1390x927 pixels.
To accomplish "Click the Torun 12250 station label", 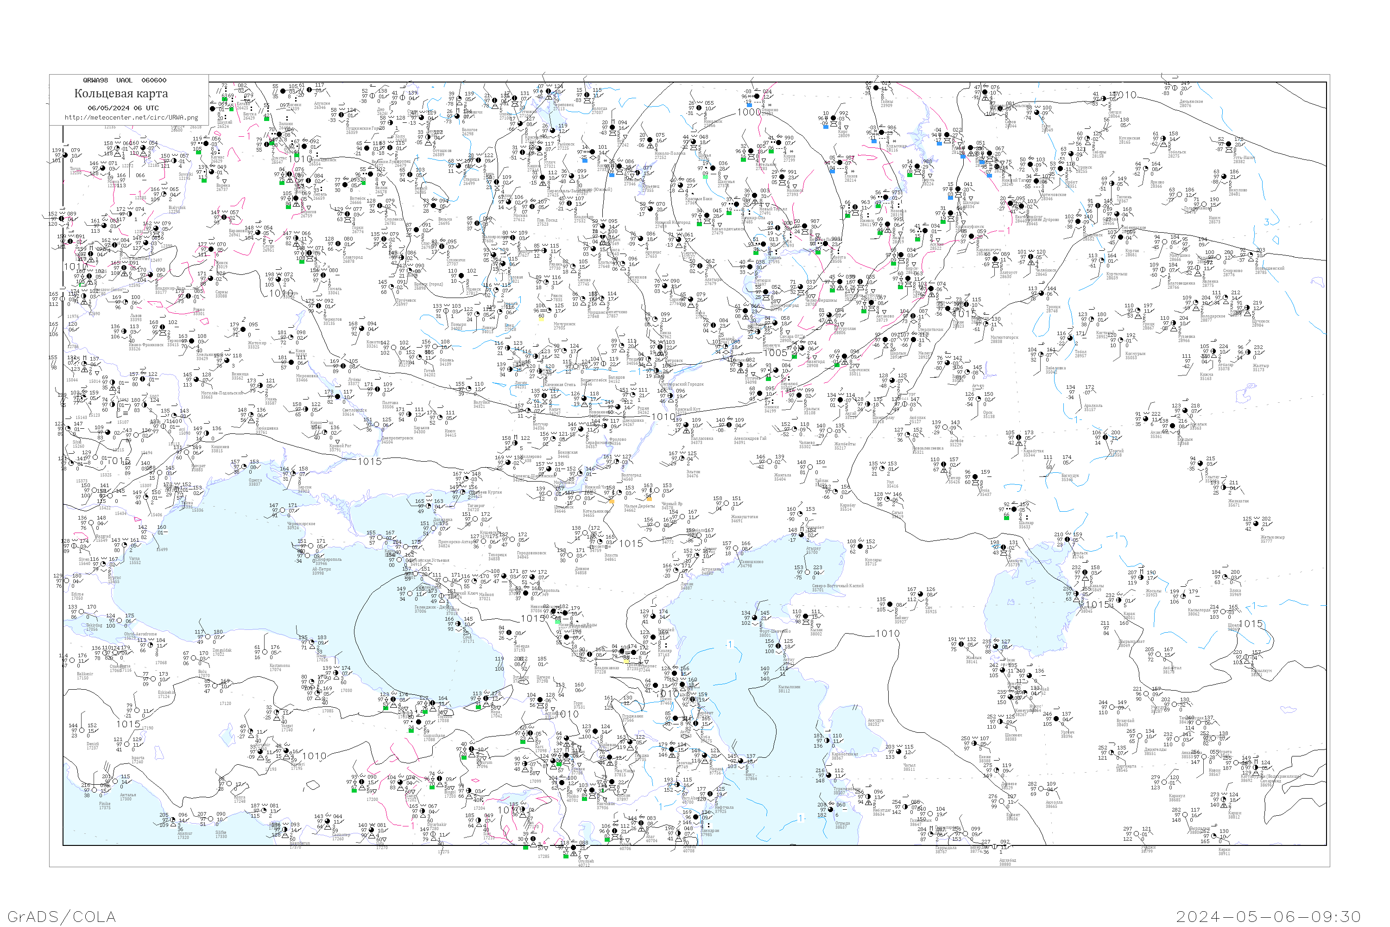I will (76, 171).
